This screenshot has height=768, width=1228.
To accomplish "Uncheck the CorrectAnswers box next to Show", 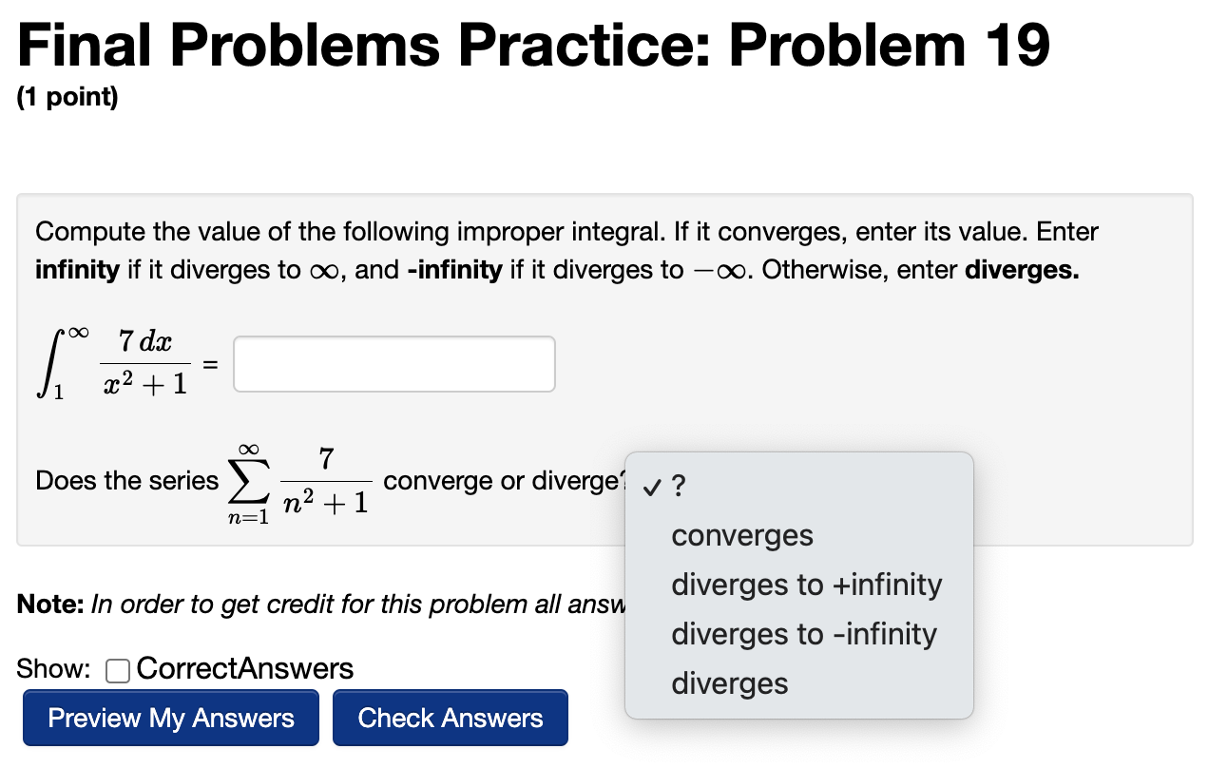I will 118,670.
